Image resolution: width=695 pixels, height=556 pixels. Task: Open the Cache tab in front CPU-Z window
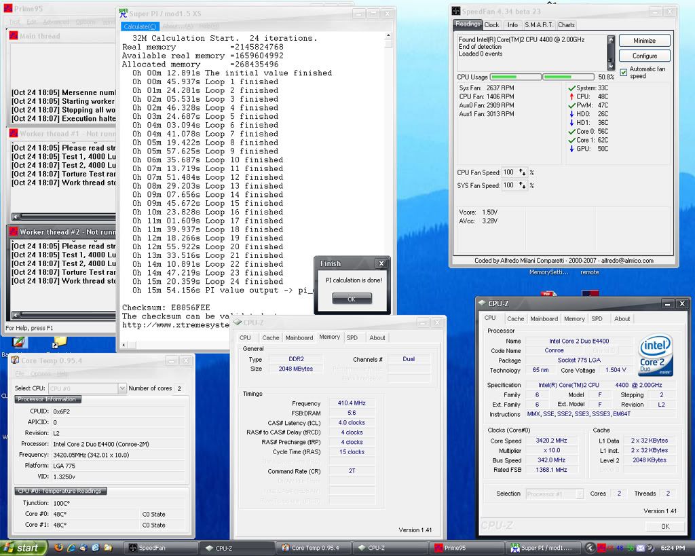coord(515,318)
